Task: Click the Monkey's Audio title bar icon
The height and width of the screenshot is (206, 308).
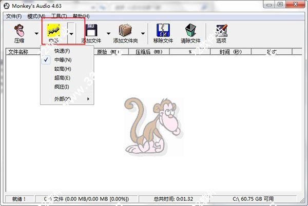Action: (x=7, y=6)
